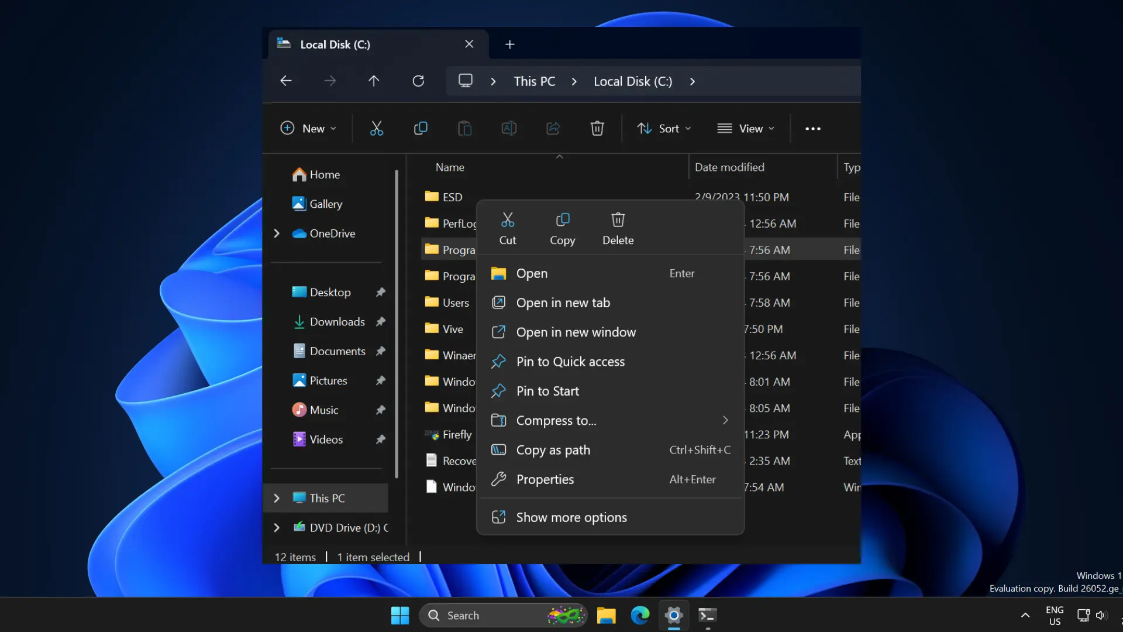
Task: Unpin Desktop from the sidebar
Action: tap(381, 292)
